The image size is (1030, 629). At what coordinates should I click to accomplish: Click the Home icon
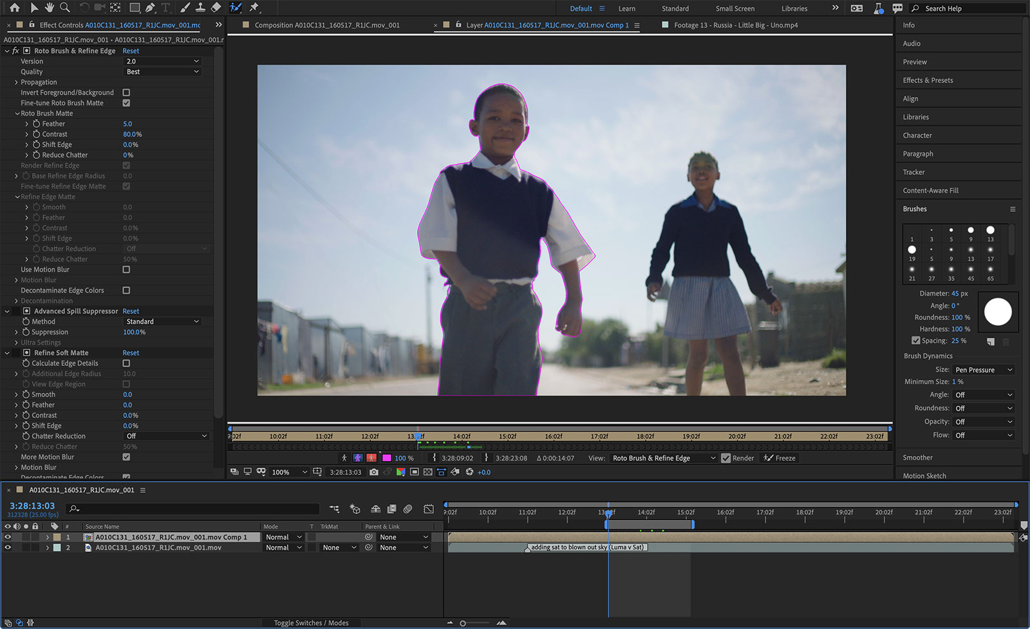coord(14,8)
